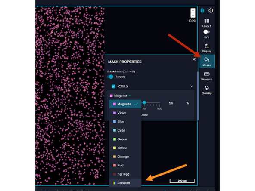Viewport: 255px width, 191px height.
Task: Toggle the Targets show/hide switch
Action: tap(110, 77)
